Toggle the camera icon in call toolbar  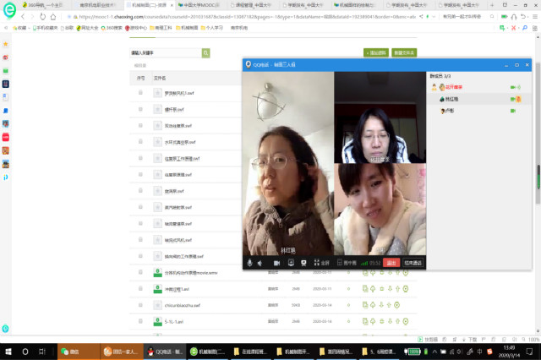point(276,263)
